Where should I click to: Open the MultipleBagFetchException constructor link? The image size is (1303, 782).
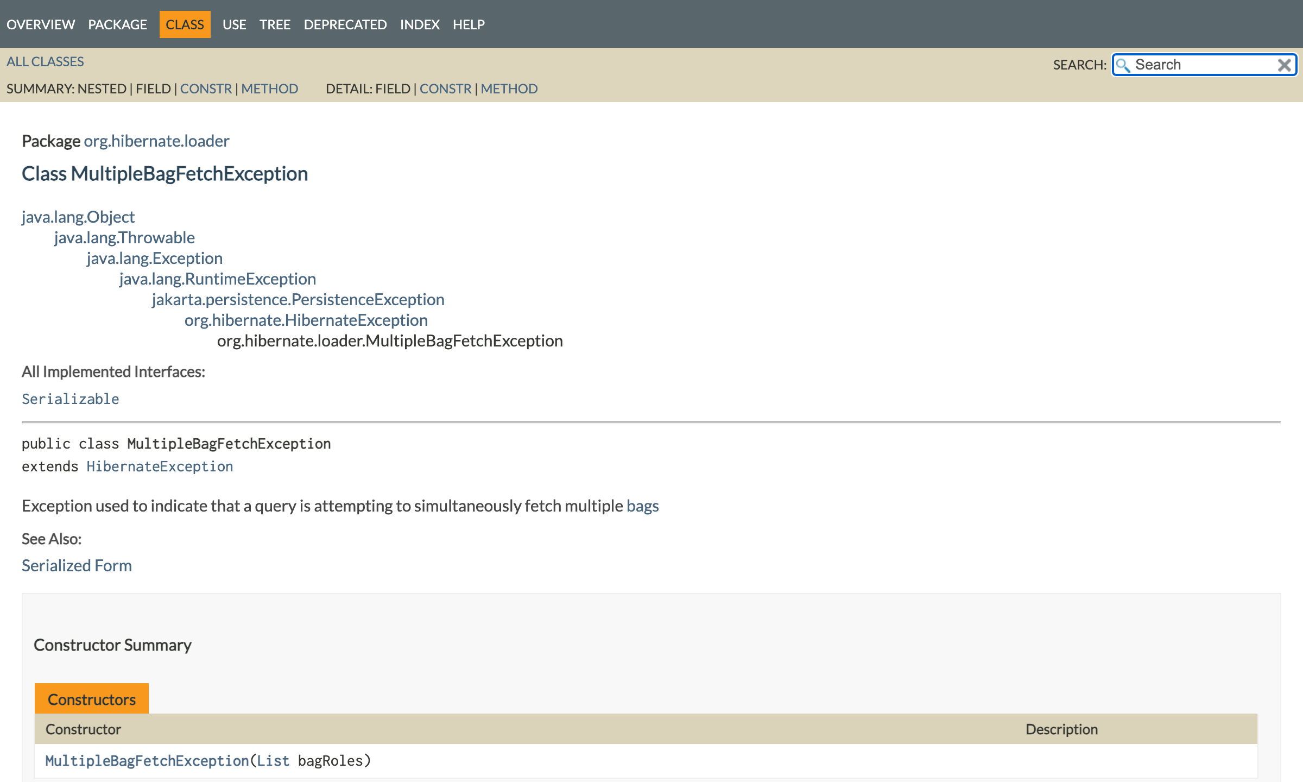(x=147, y=761)
